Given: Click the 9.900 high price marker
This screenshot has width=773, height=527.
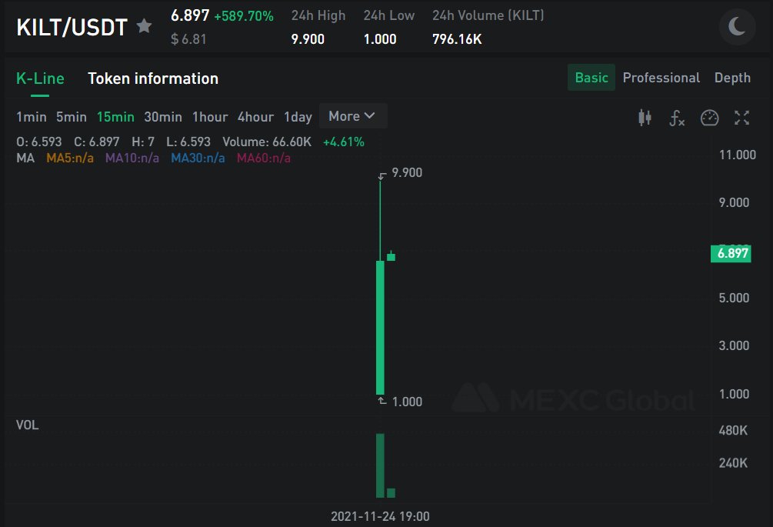Looking at the screenshot, I should [x=407, y=172].
